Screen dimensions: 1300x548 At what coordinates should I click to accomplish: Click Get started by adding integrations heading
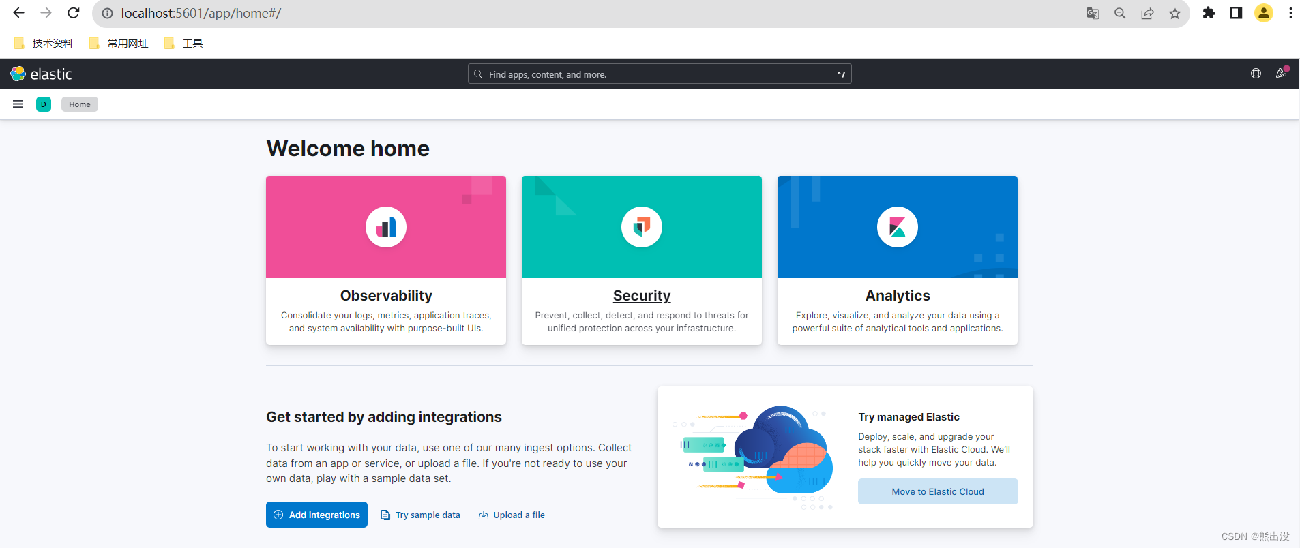tap(384, 417)
